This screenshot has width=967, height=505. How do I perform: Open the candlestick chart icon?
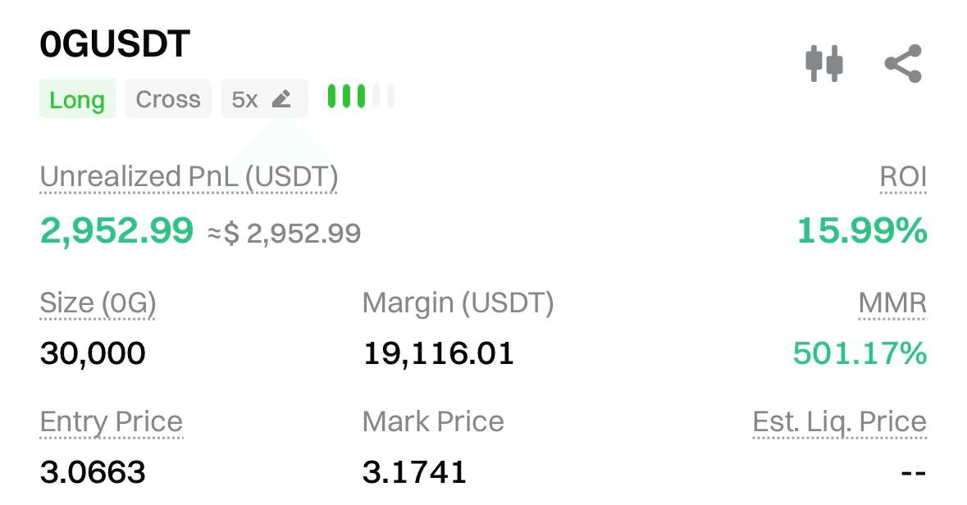[823, 63]
